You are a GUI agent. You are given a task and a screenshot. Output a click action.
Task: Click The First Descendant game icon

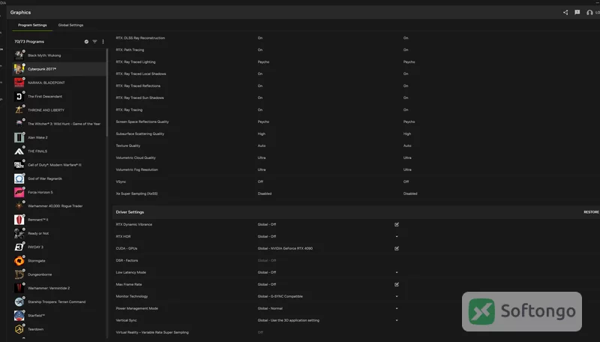19,97
